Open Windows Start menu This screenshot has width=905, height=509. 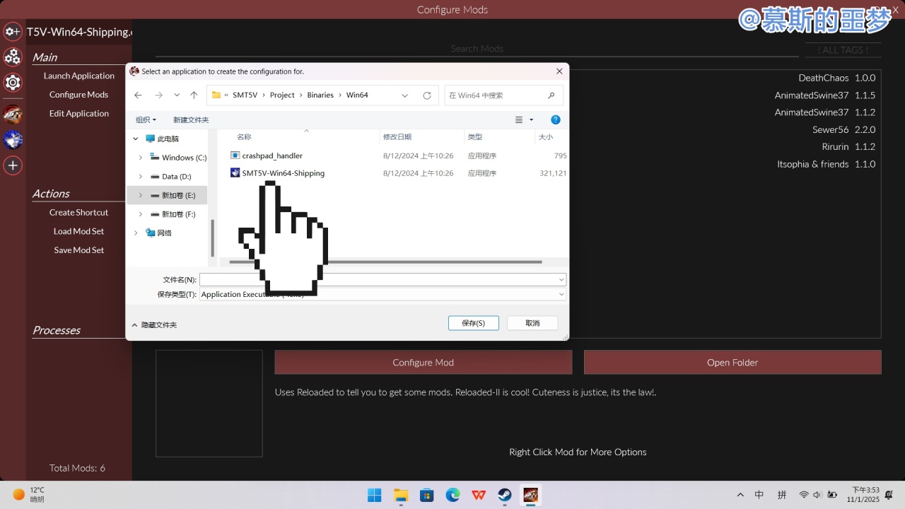(x=375, y=495)
